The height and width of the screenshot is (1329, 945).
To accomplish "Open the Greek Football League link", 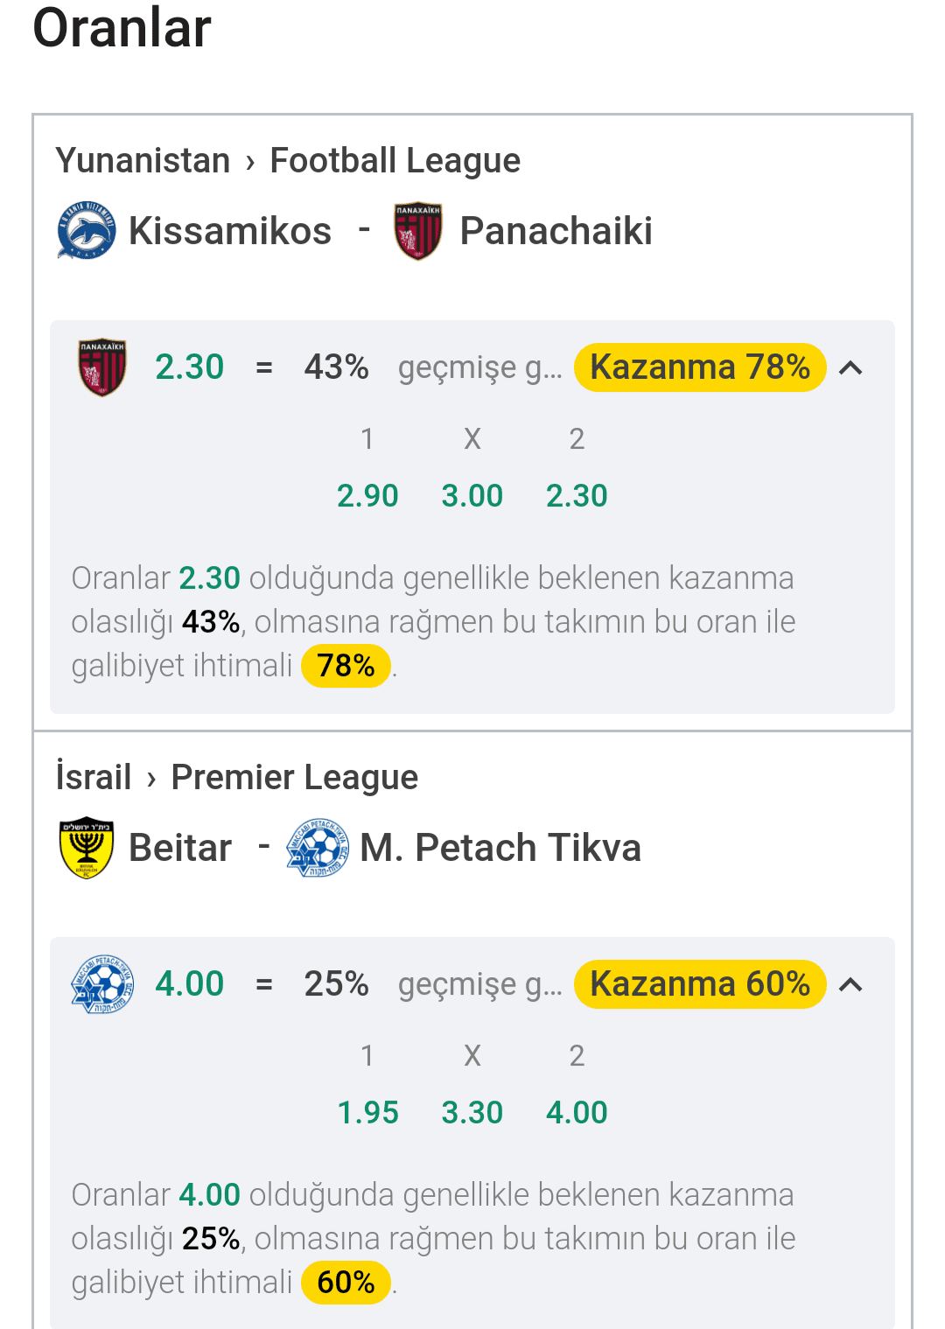I will point(395,161).
